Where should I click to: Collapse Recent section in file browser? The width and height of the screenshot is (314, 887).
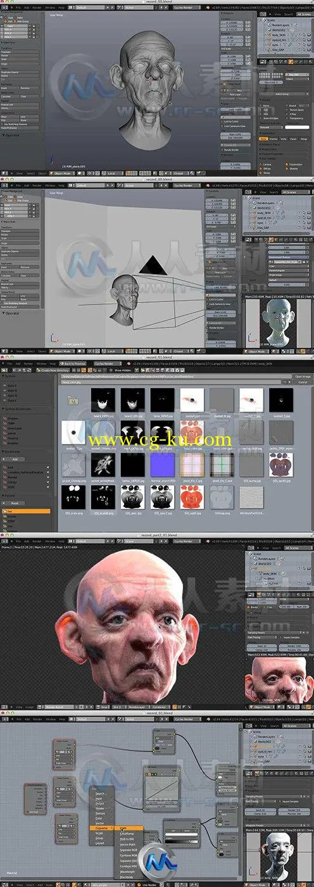click(x=10, y=496)
